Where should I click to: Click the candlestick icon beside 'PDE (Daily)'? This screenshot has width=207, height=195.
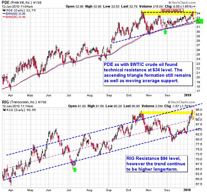click(x=4, y=10)
